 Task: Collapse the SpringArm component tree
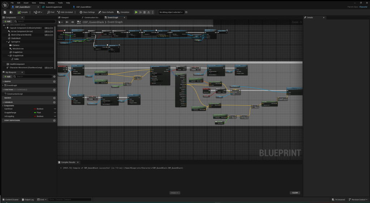7,42
